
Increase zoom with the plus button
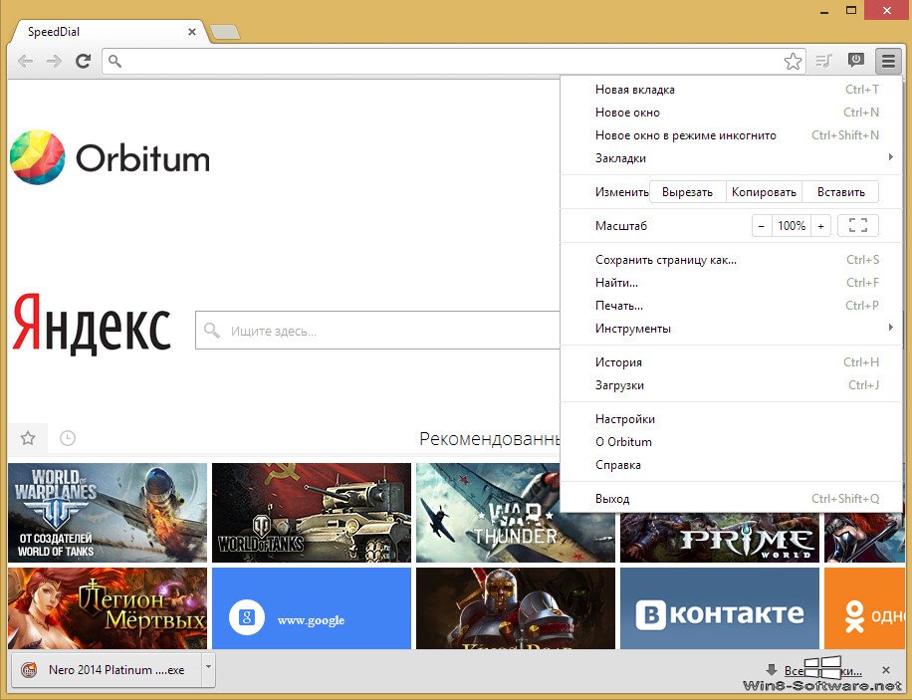[820, 226]
